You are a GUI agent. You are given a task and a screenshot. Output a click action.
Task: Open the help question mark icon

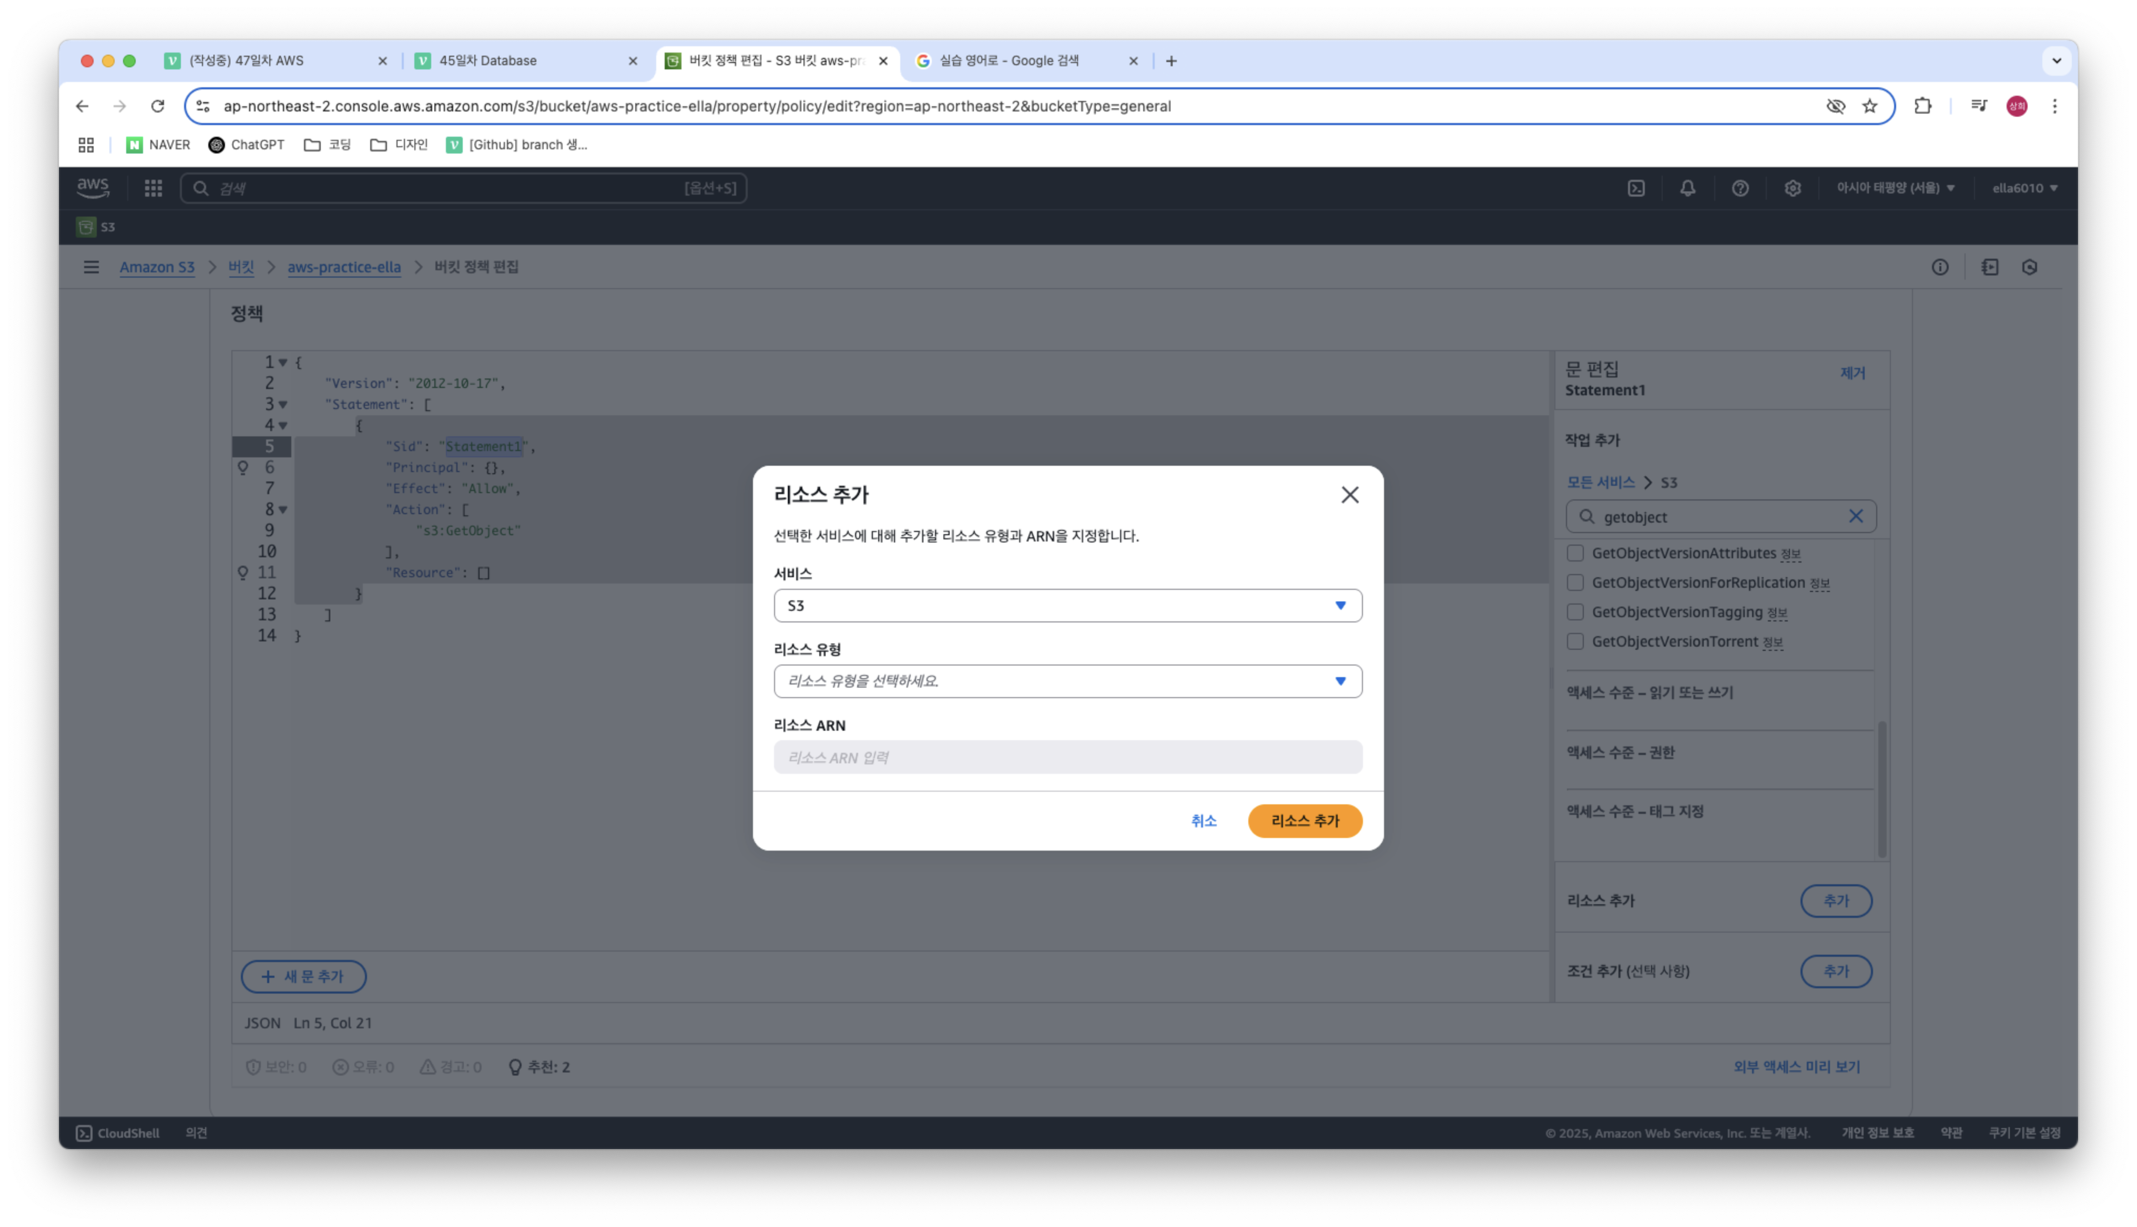(x=1739, y=188)
